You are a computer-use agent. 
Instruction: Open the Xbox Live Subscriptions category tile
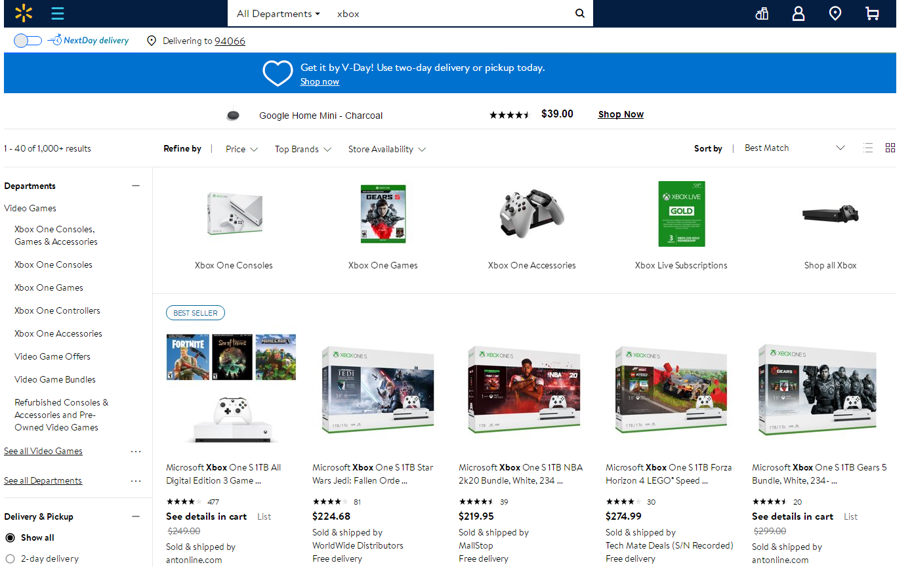pyautogui.click(x=681, y=226)
